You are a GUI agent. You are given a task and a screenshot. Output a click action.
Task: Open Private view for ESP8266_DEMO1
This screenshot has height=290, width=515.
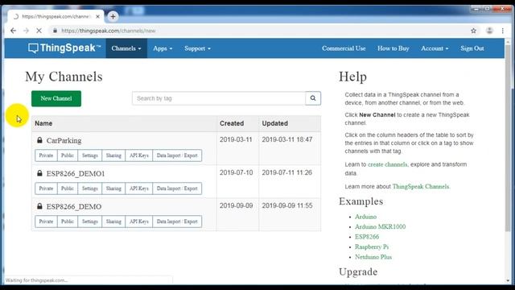(x=46, y=188)
